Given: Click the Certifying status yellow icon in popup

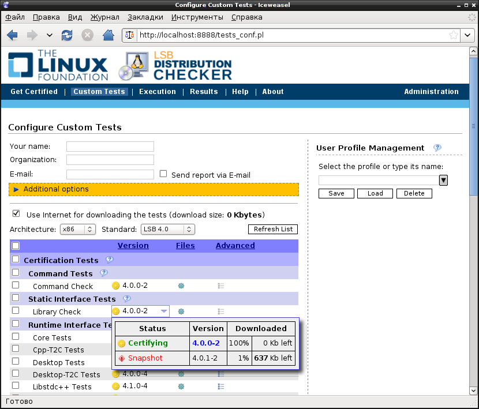Looking at the screenshot, I should click(x=122, y=344).
